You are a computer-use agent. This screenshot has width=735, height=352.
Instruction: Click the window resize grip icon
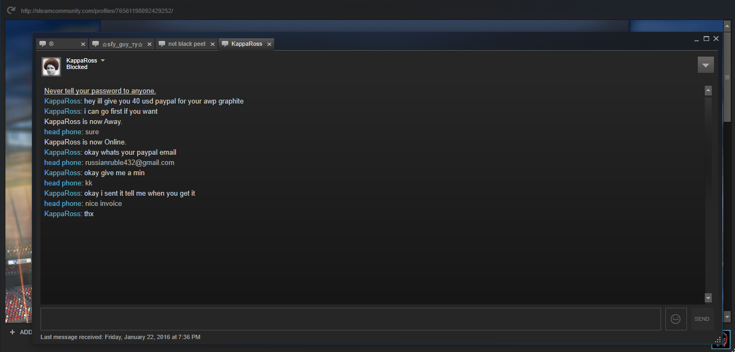pyautogui.click(x=718, y=340)
